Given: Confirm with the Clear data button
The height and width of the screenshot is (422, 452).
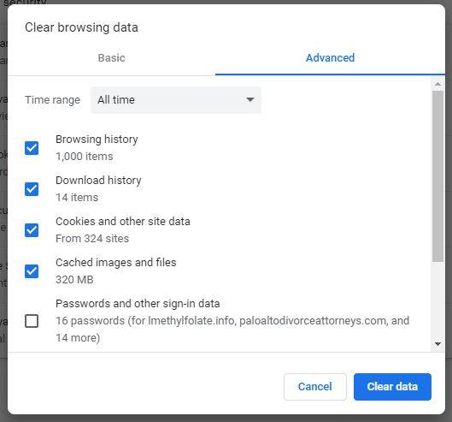Looking at the screenshot, I should tap(392, 386).
